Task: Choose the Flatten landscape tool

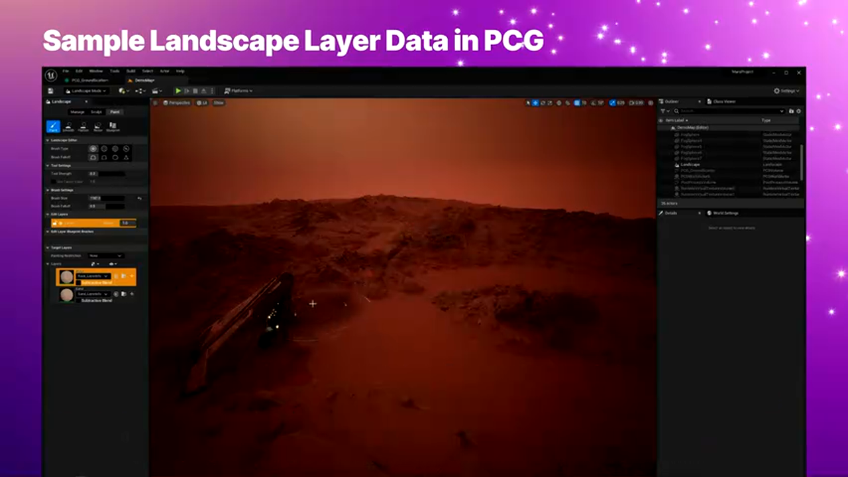Action: coord(83,126)
